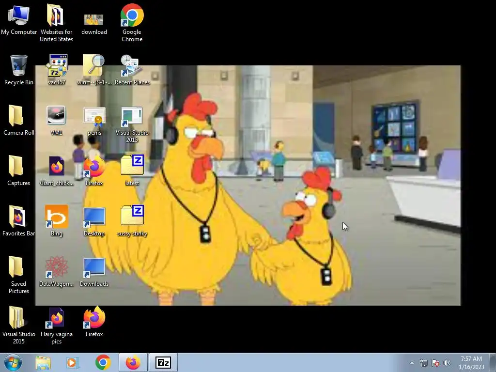The image size is (496, 372).
Task: Select the vac467 installer icon
Action: click(x=56, y=70)
